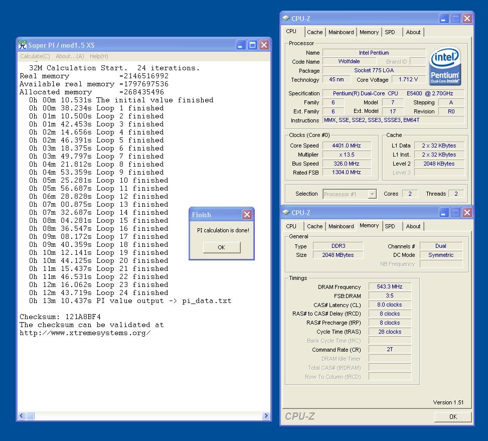
Task: Minimize the bottom CPU-Z window
Action: coord(443,213)
